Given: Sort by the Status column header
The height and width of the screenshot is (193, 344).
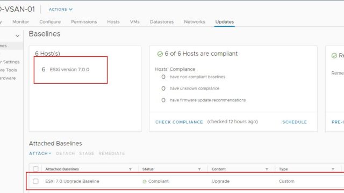Looking at the screenshot, I should point(148,169).
